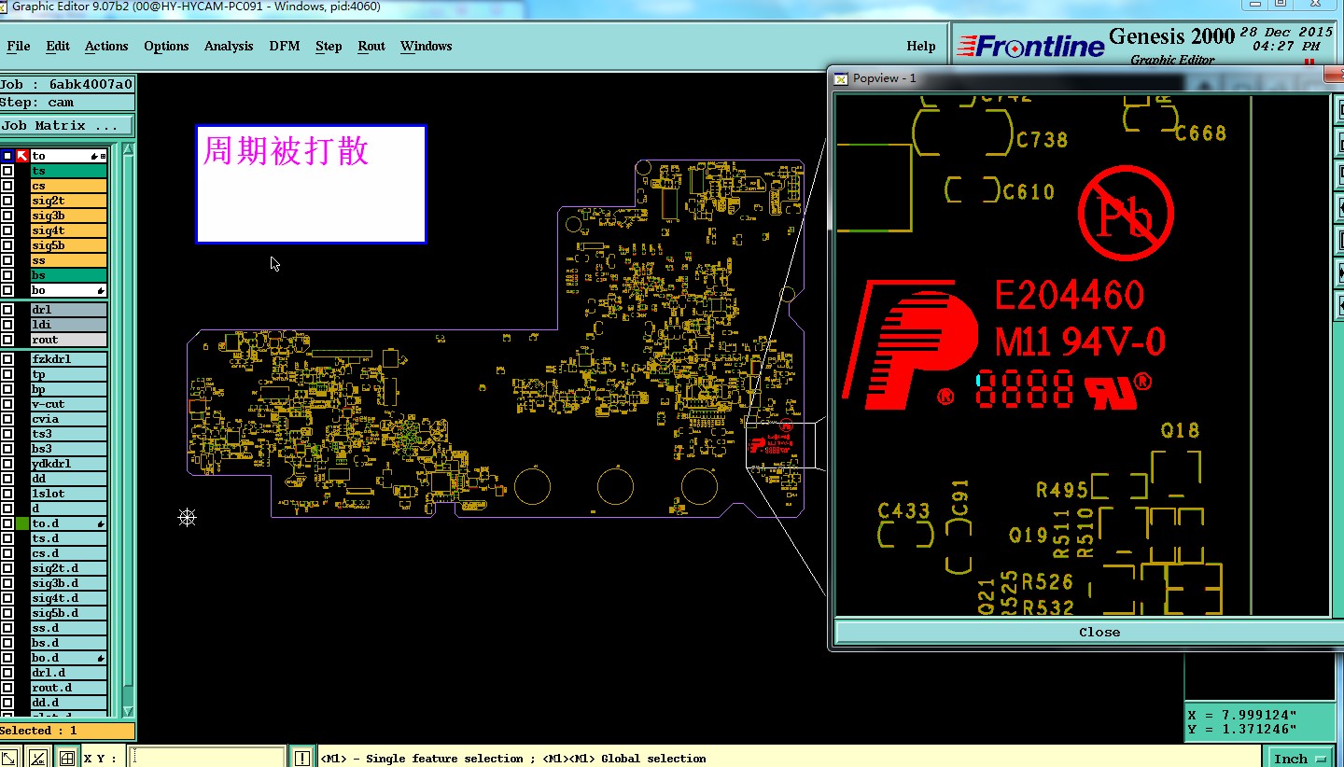Click the red arrow icon on the 'to' layer
This screenshot has height=767, width=1344.
21,156
